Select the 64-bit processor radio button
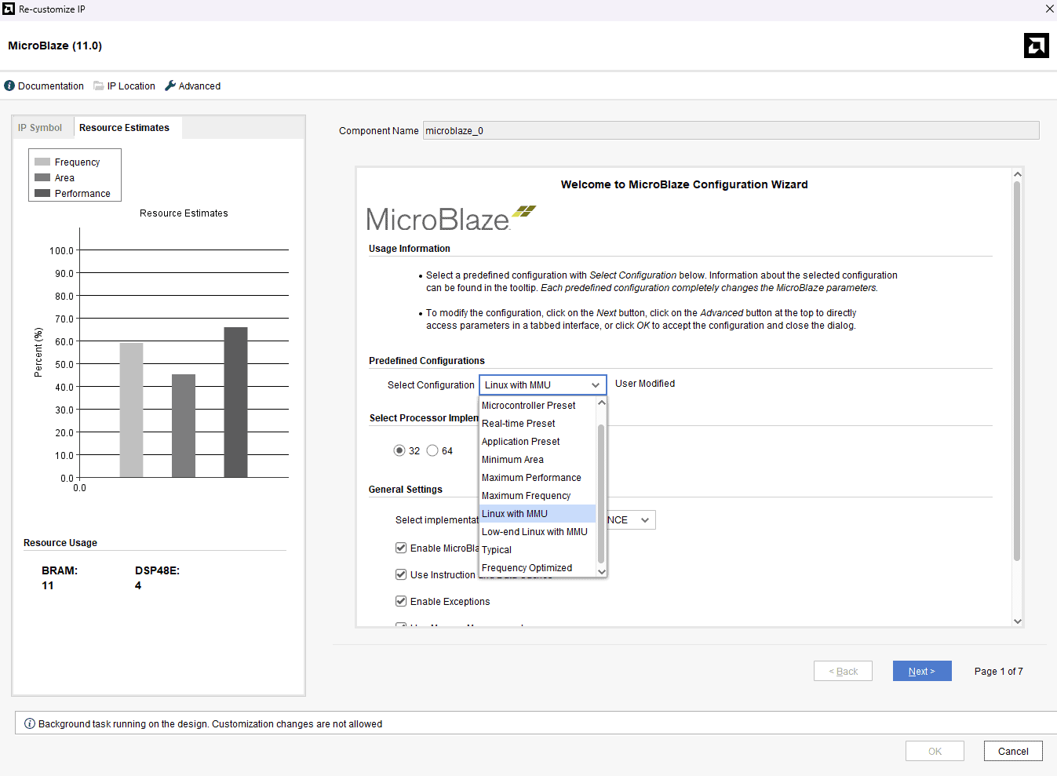The width and height of the screenshot is (1057, 776). point(432,450)
